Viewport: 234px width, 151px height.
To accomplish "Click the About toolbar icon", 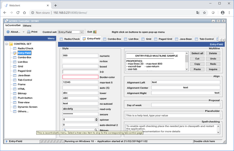I will 8,32.
